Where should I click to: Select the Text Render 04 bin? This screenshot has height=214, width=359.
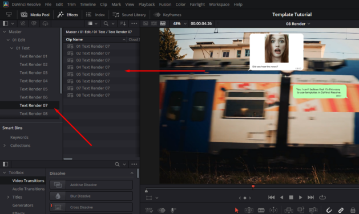tap(34, 81)
